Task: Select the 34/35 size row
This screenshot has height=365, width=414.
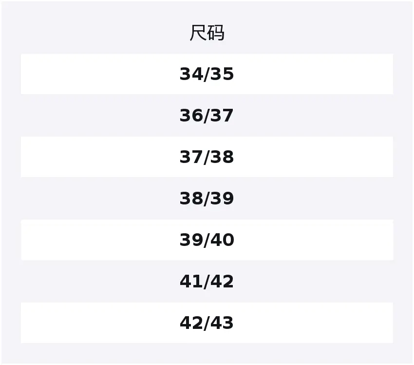Action: coord(207,74)
